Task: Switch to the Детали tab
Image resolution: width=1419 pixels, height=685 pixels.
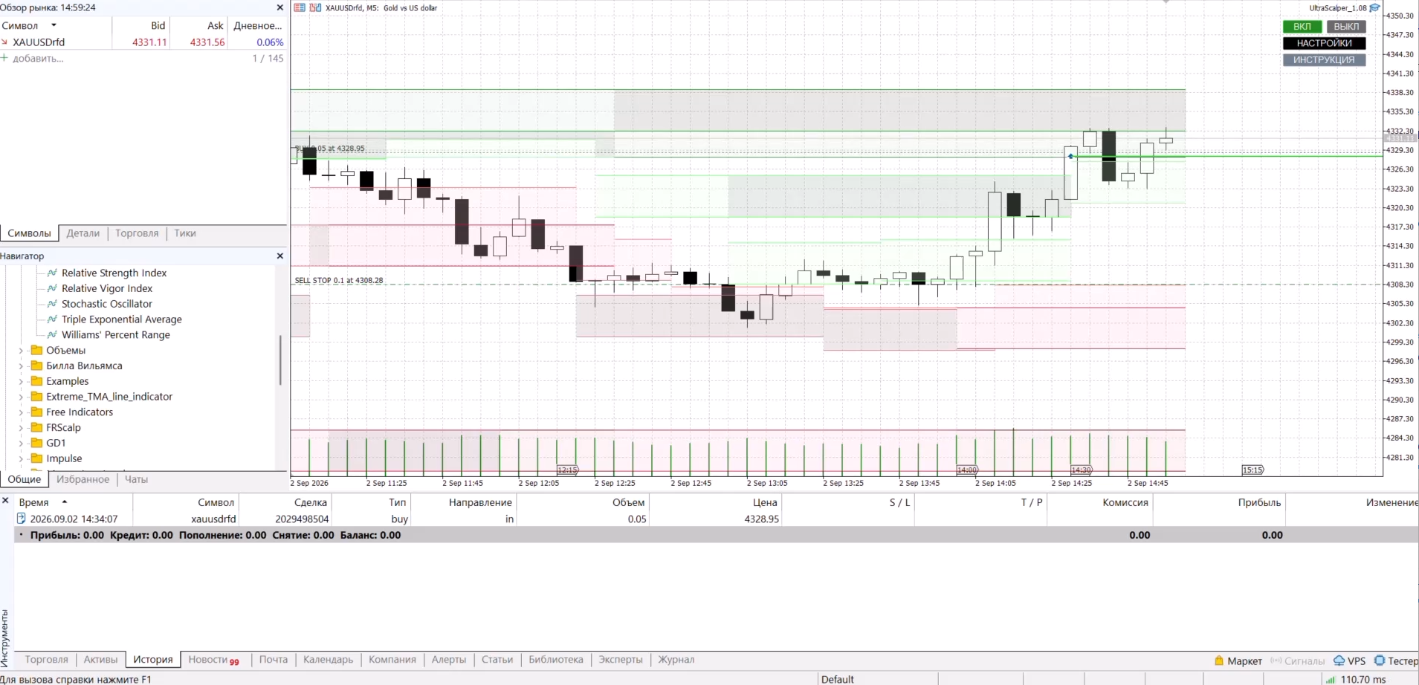Action: (x=83, y=233)
